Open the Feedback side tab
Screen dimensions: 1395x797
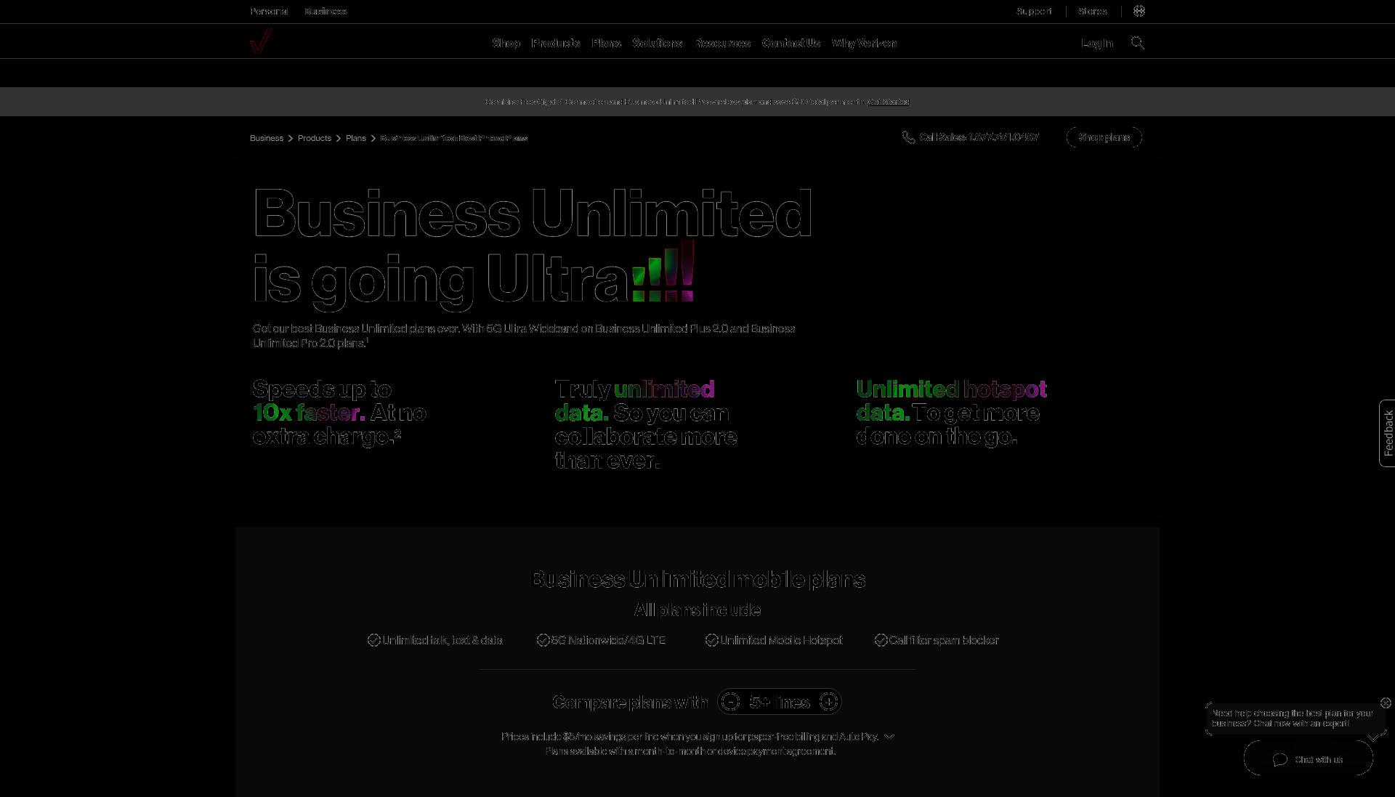click(x=1388, y=433)
